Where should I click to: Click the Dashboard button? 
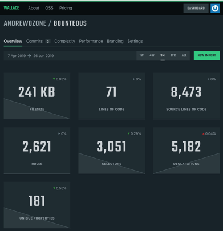coord(196,8)
